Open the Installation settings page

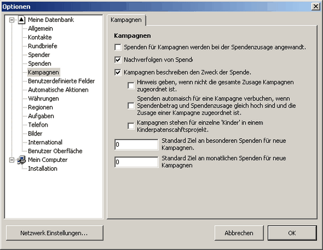[43, 168]
